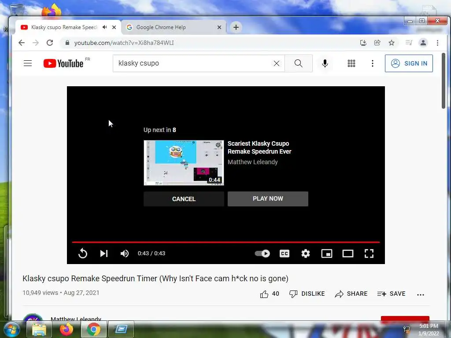This screenshot has height=338, width=451.
Task: Toggle closed captions CC button
Action: (x=284, y=253)
